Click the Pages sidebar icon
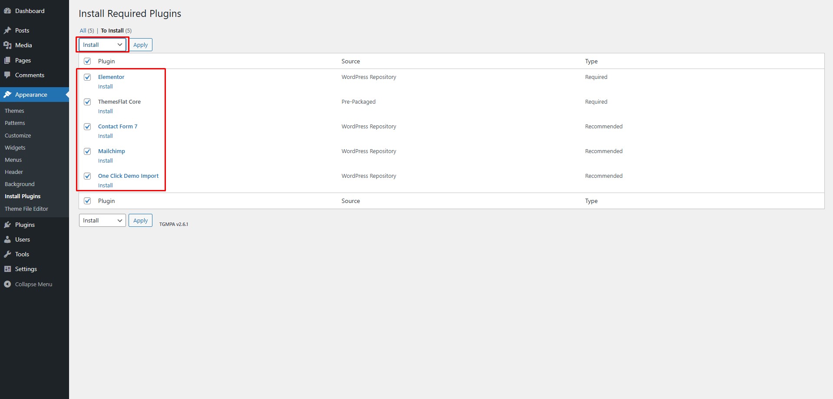This screenshot has width=833, height=399. coord(7,60)
